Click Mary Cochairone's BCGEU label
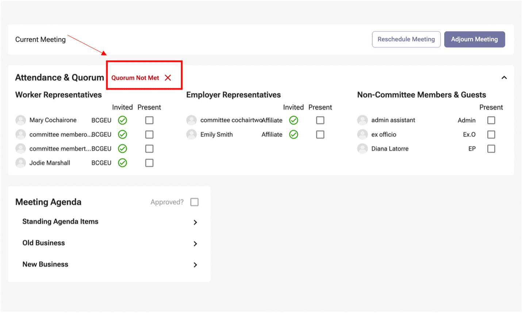The width and height of the screenshot is (522, 314). pyautogui.click(x=101, y=120)
